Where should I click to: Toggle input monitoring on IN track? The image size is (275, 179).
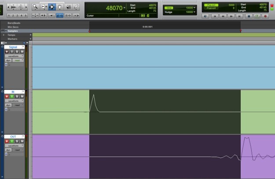(12, 96)
